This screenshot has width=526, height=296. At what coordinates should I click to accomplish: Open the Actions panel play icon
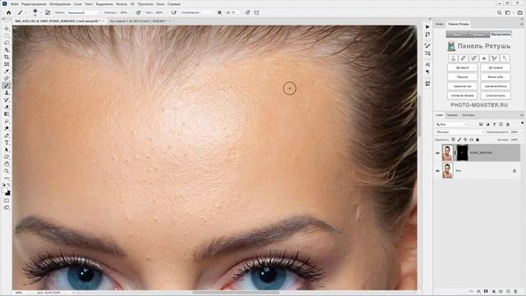click(427, 27)
